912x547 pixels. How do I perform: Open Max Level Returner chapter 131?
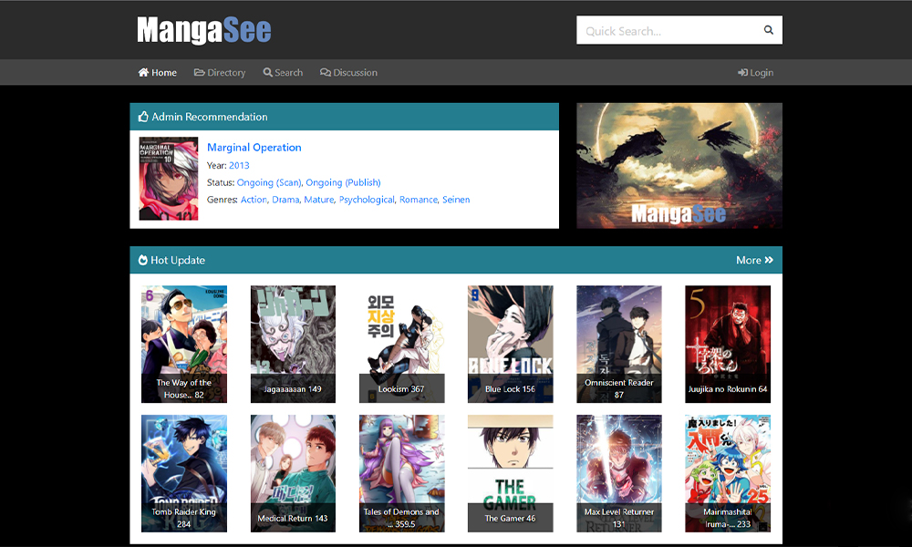[619, 473]
